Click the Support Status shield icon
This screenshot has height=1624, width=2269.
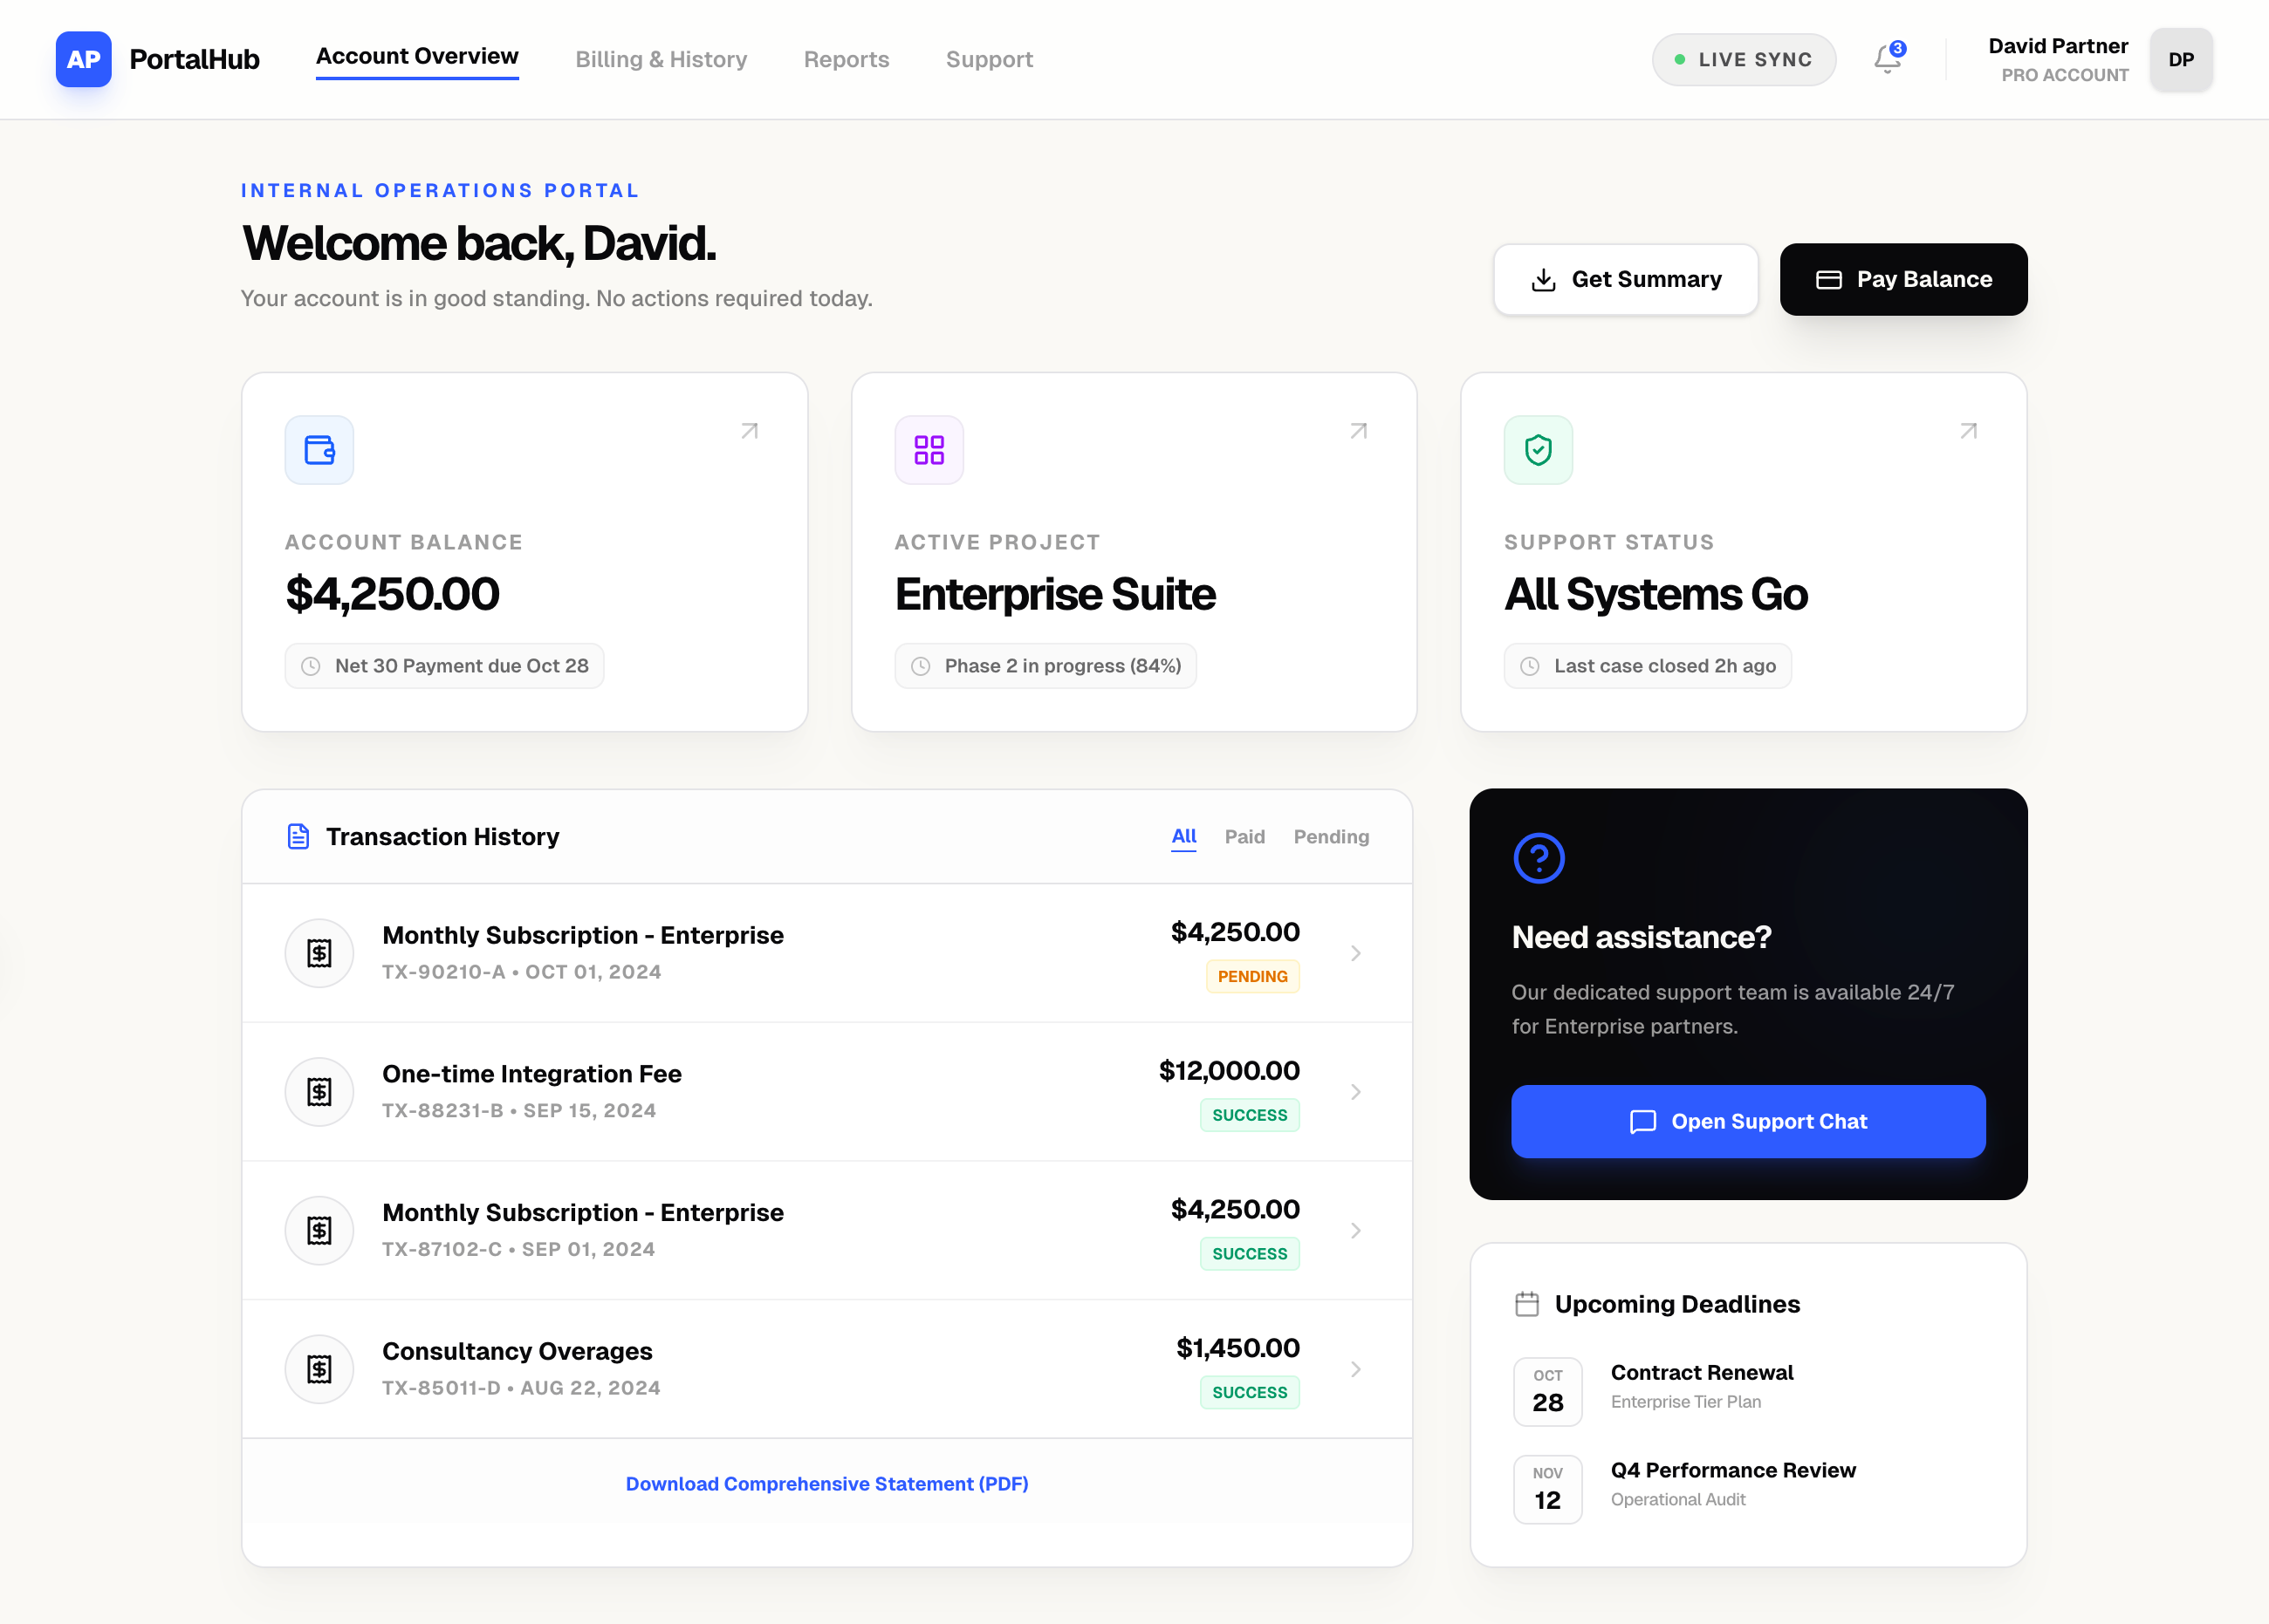pos(1538,450)
